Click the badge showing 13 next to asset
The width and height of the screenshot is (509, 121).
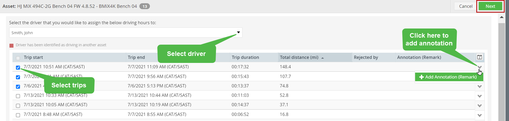tap(145, 6)
